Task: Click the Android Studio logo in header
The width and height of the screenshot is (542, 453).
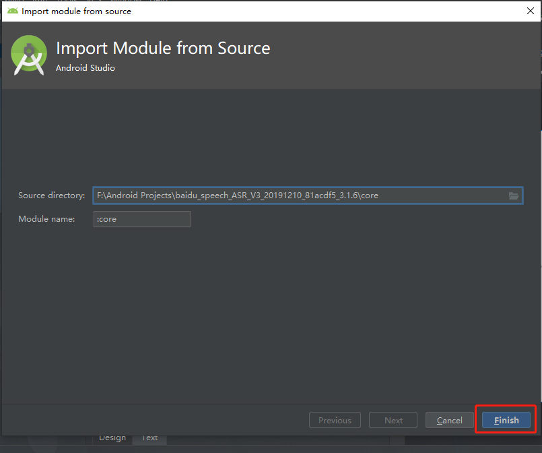Action: click(30, 55)
